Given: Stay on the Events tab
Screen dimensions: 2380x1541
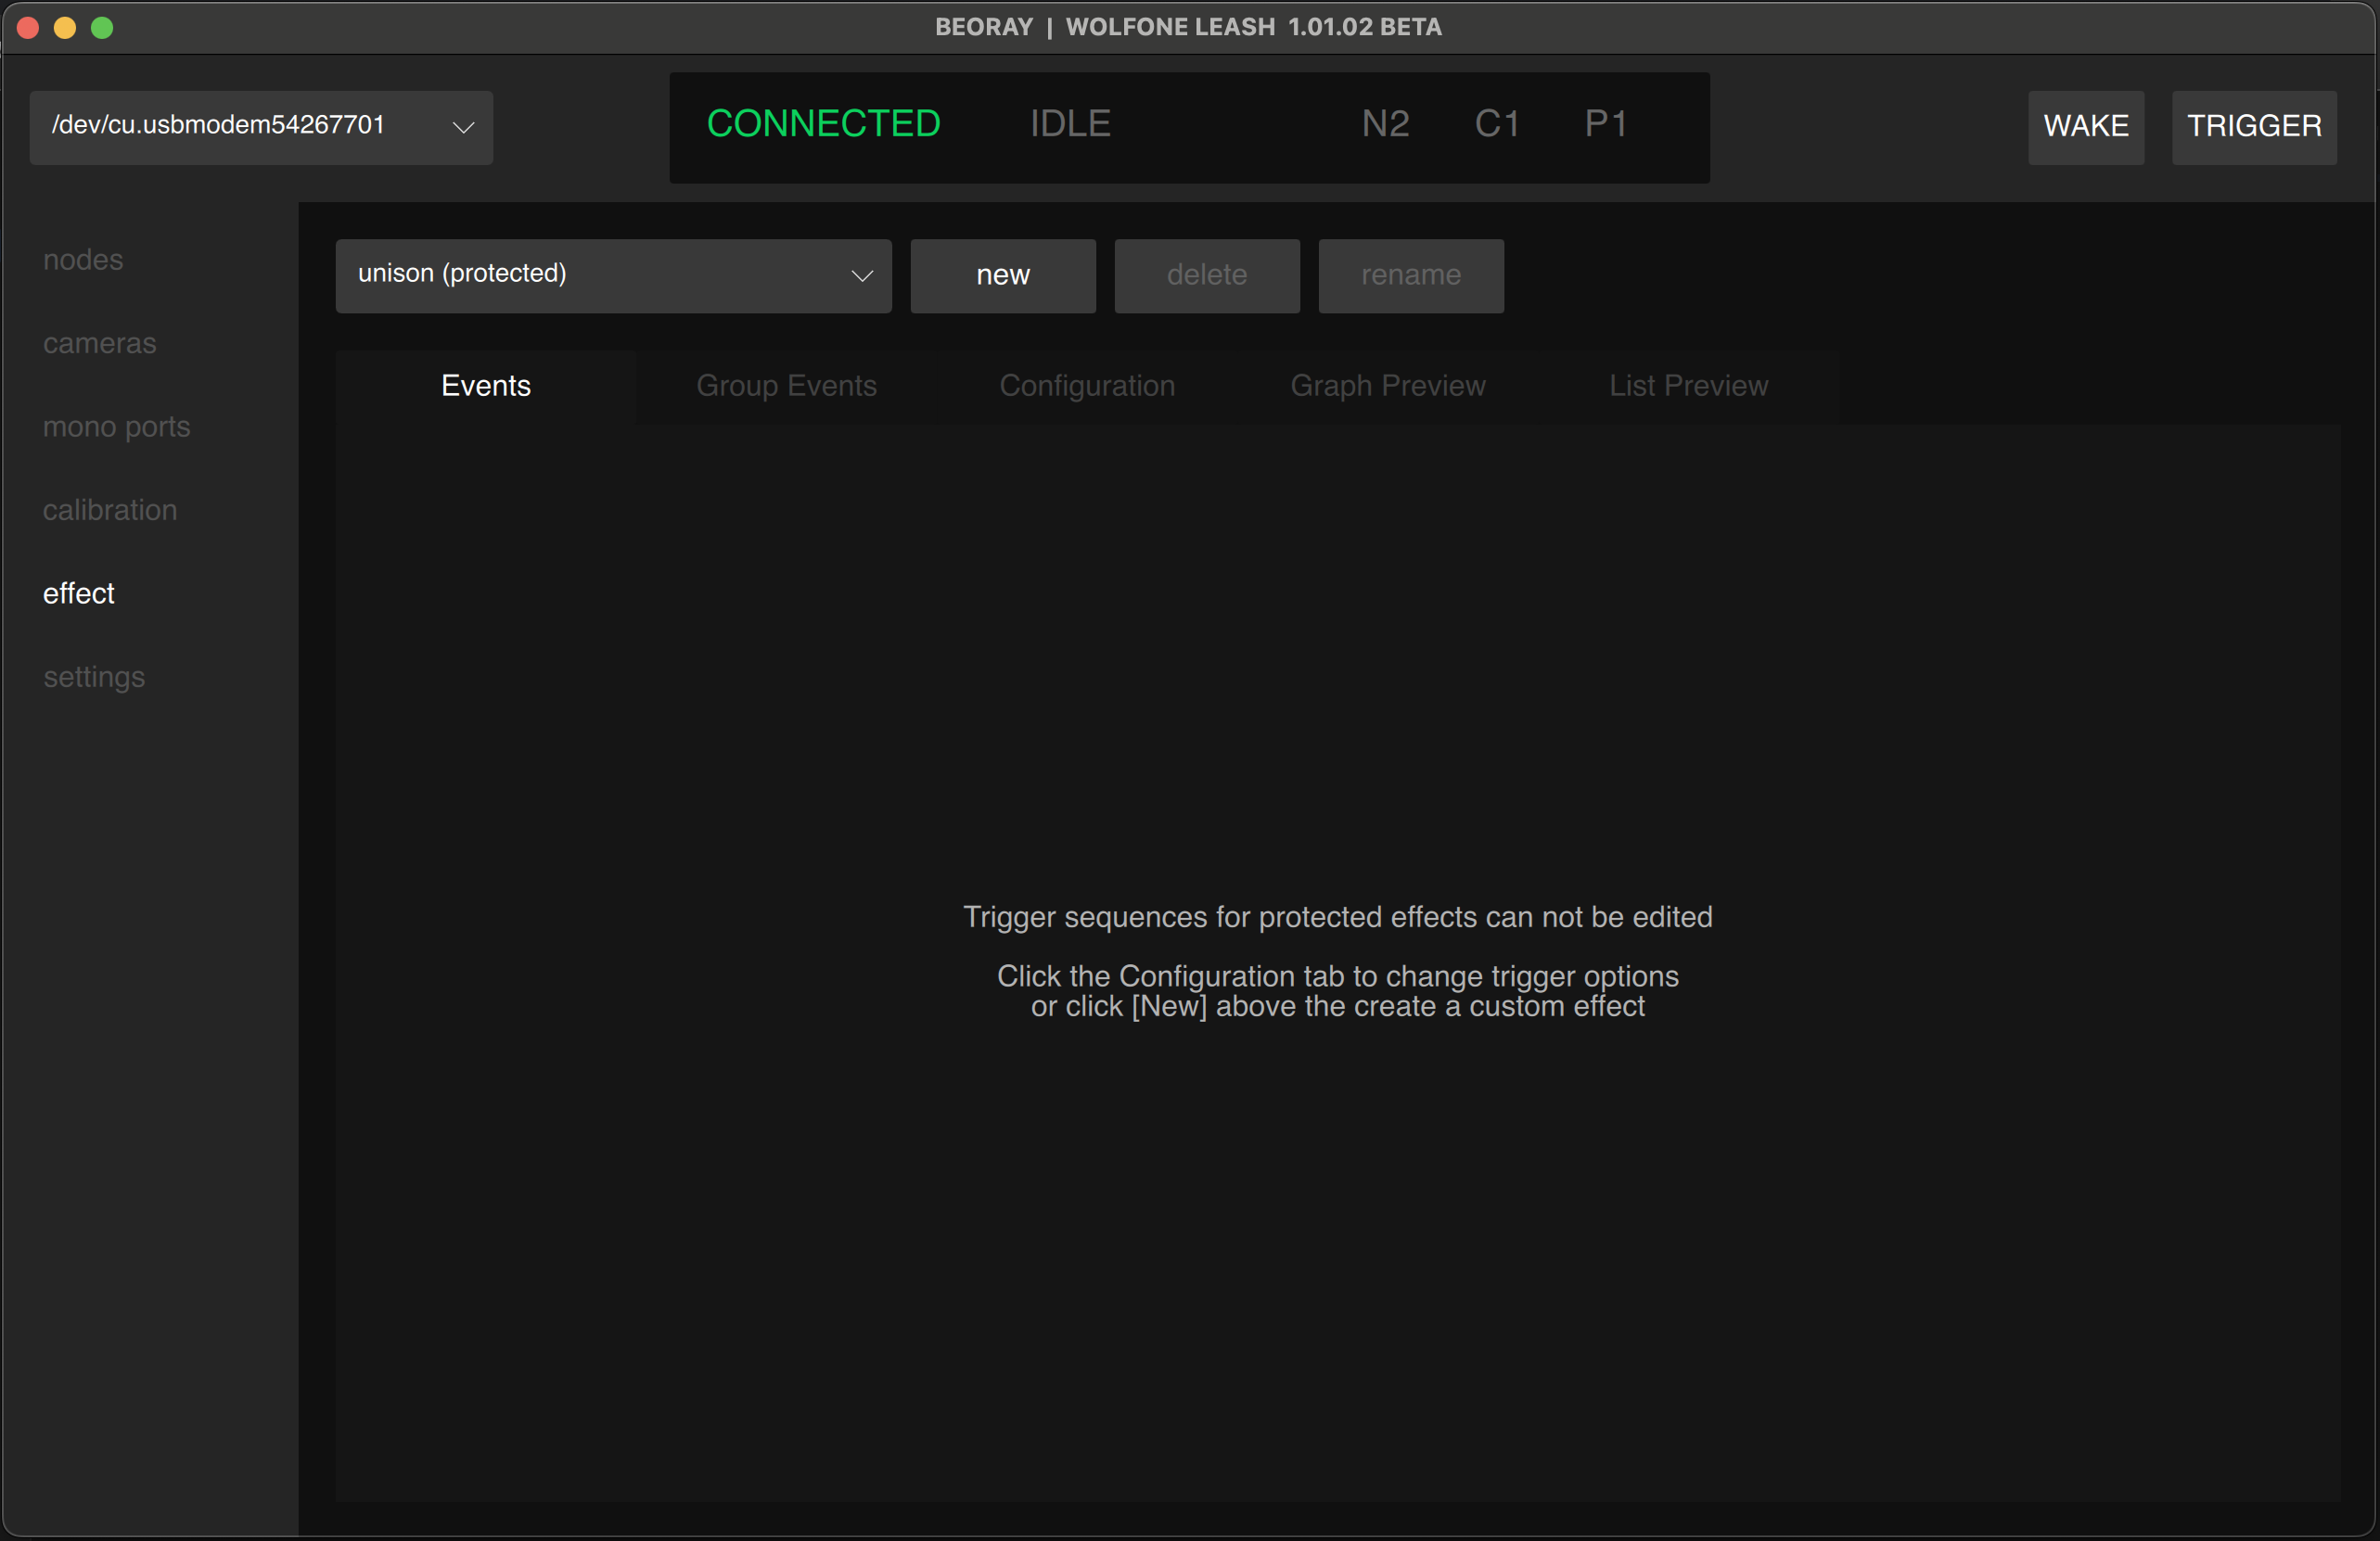Looking at the screenshot, I should (486, 386).
